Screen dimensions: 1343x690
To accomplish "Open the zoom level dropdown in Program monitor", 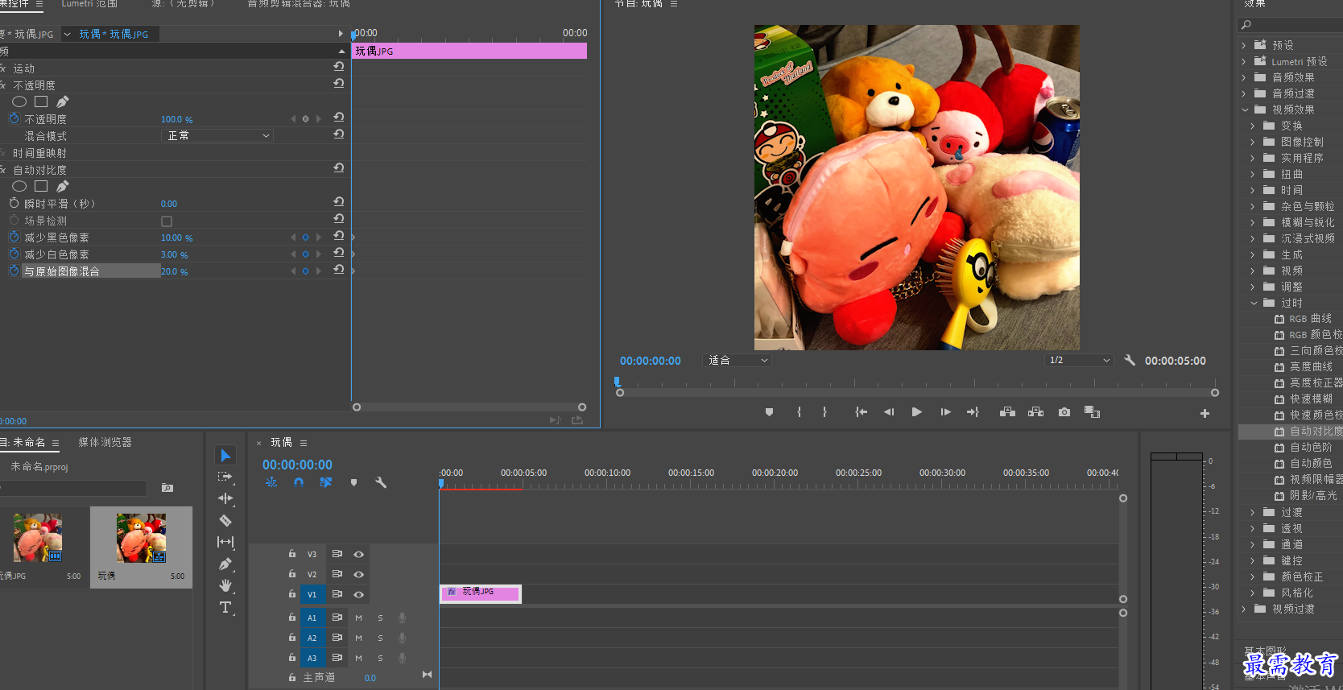I will click(x=738, y=361).
